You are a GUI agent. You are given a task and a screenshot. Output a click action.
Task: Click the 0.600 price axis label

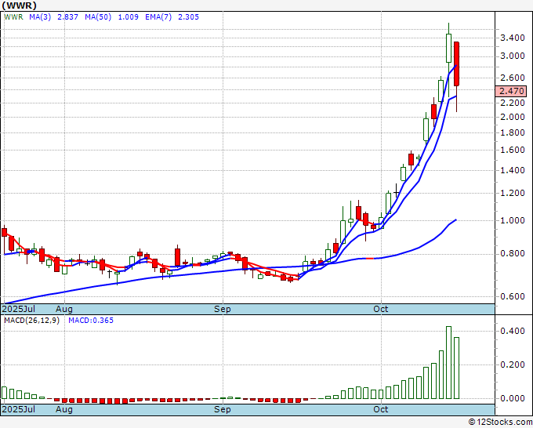pyautogui.click(x=513, y=296)
